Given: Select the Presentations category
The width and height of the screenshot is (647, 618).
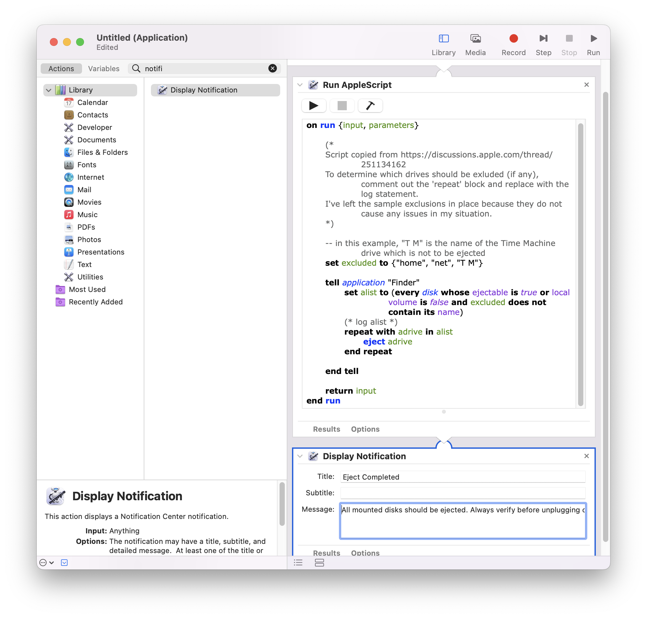Looking at the screenshot, I should pyautogui.click(x=101, y=252).
